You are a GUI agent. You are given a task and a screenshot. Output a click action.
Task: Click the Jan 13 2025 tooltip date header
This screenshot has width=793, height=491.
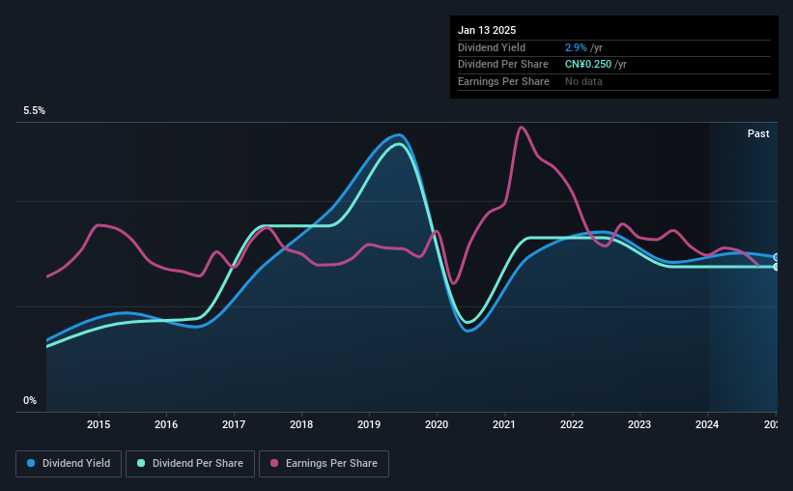coord(487,30)
